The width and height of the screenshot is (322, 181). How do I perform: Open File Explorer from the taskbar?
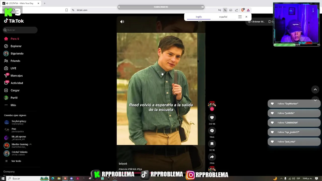[59, 178]
